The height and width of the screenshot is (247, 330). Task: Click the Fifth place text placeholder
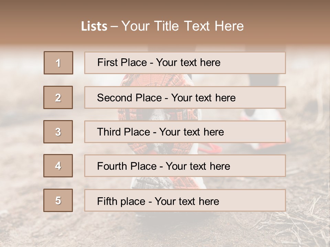coord(185,201)
